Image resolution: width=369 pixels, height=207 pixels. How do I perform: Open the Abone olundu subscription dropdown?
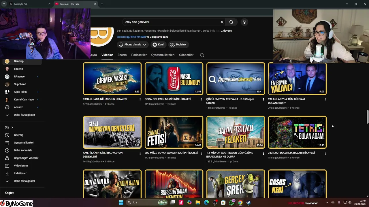coord(133,45)
